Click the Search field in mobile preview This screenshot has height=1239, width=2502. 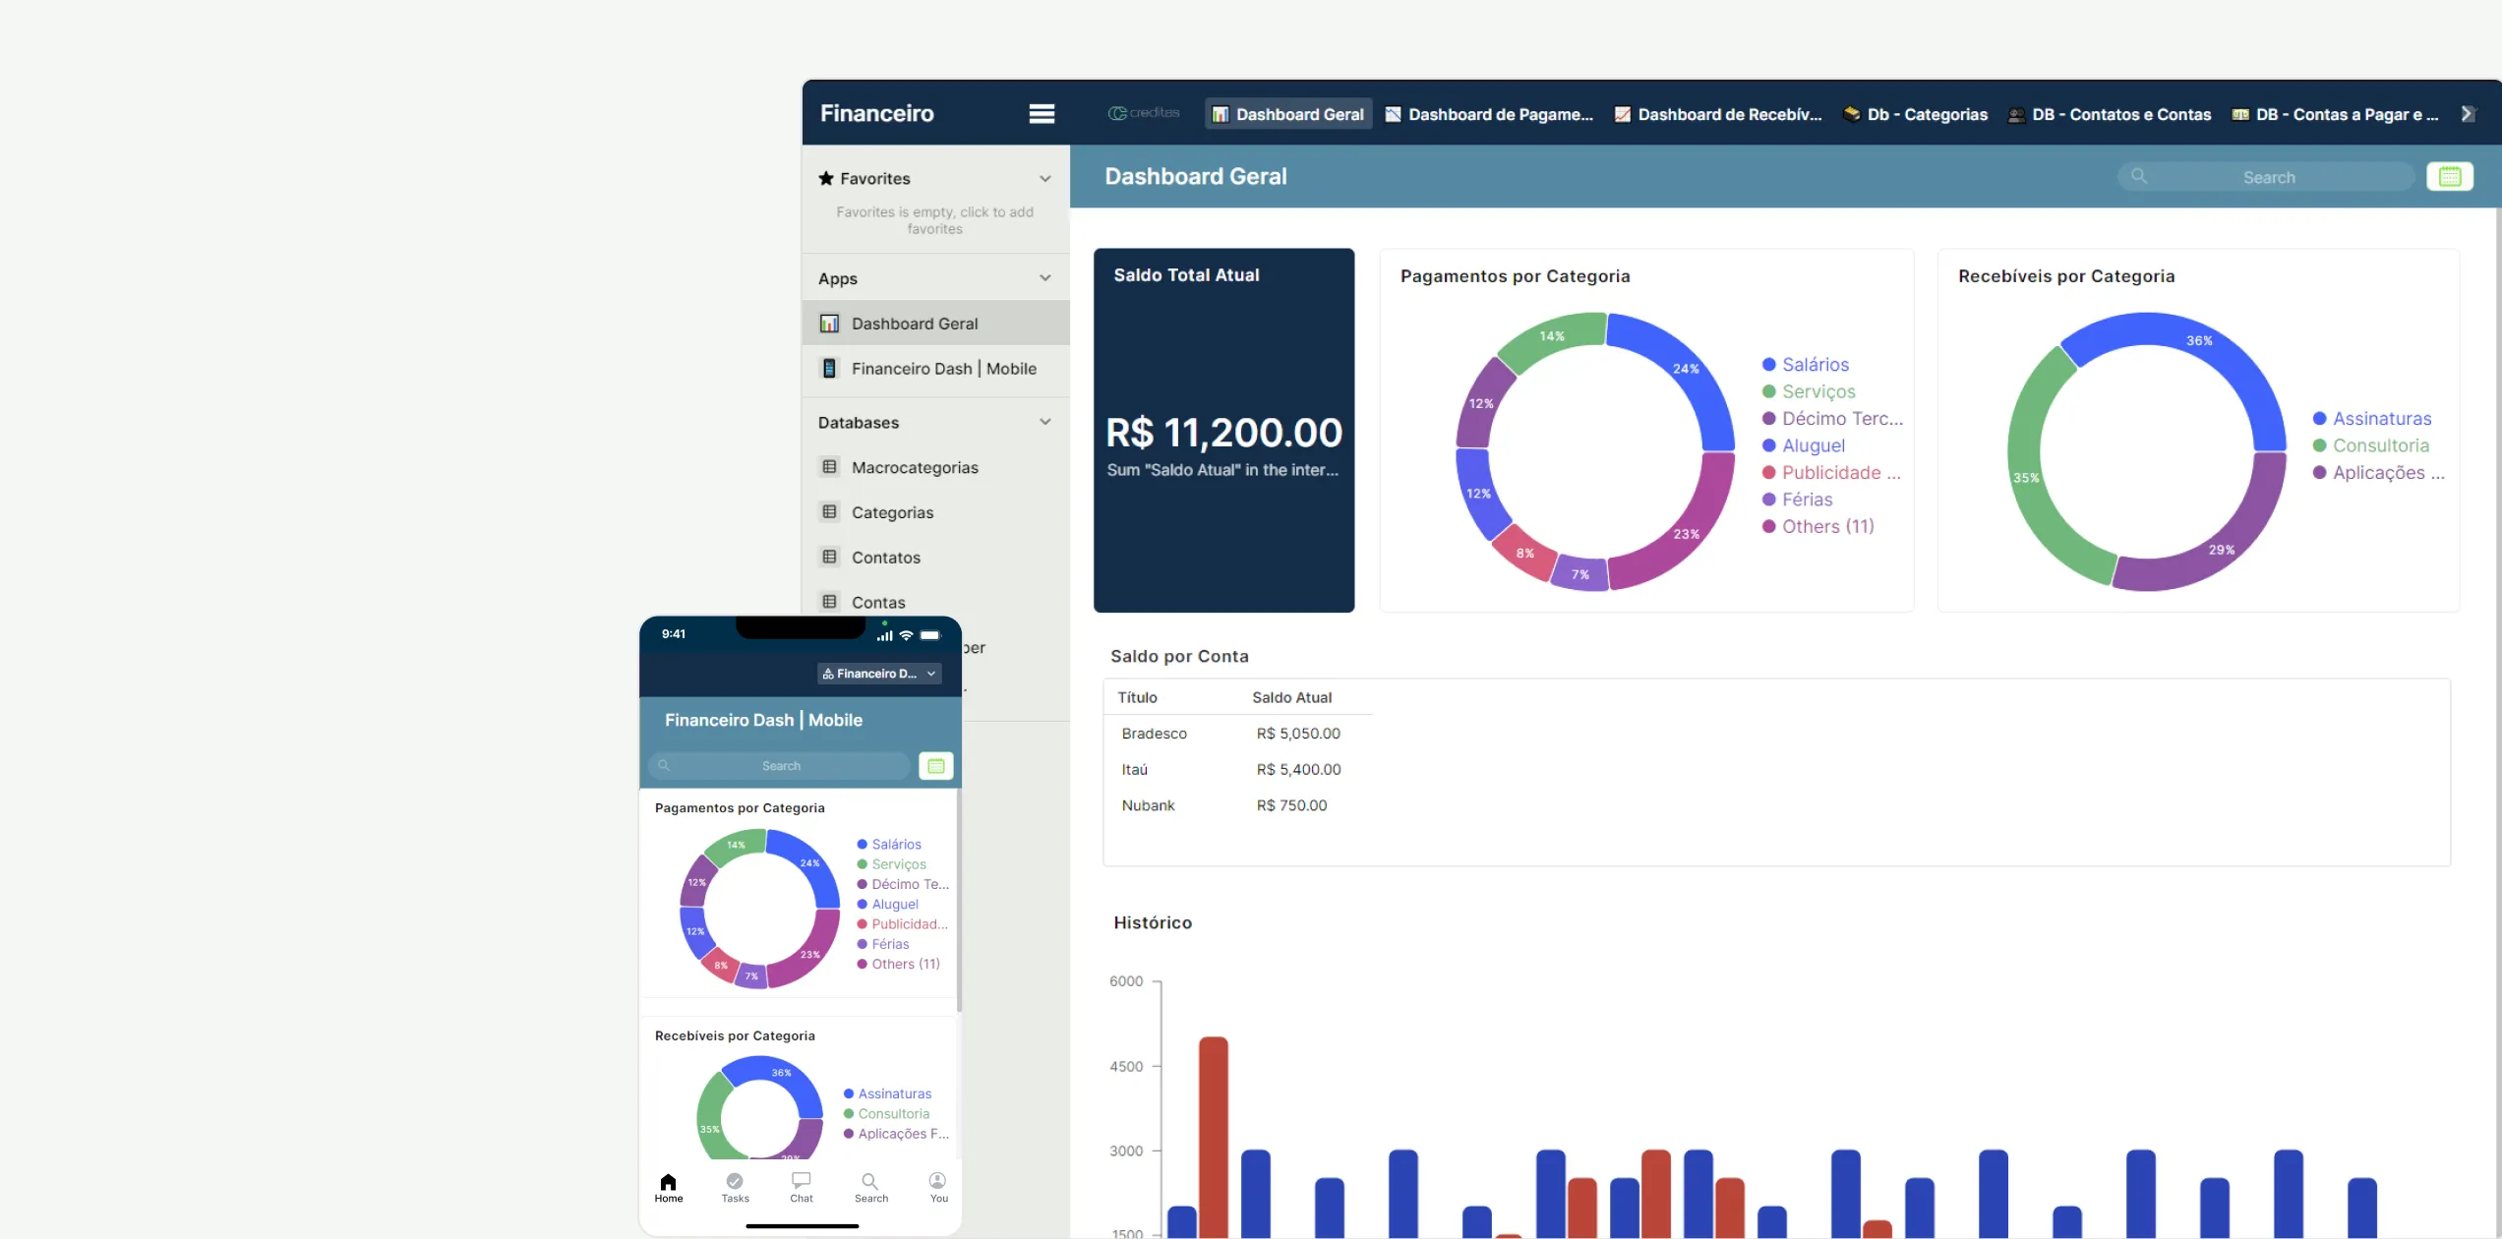[x=779, y=766]
